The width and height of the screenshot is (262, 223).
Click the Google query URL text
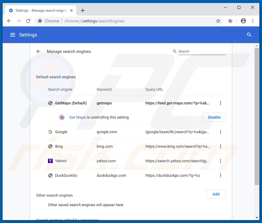pyautogui.click(x=177, y=132)
